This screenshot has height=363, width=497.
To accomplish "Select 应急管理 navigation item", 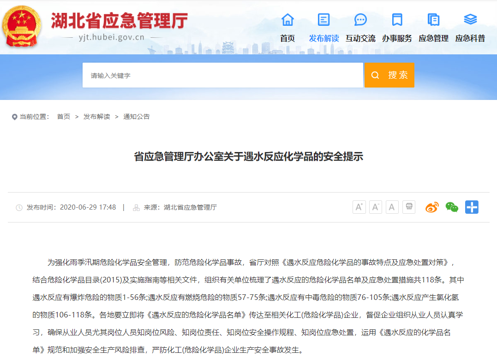I will [x=433, y=28].
